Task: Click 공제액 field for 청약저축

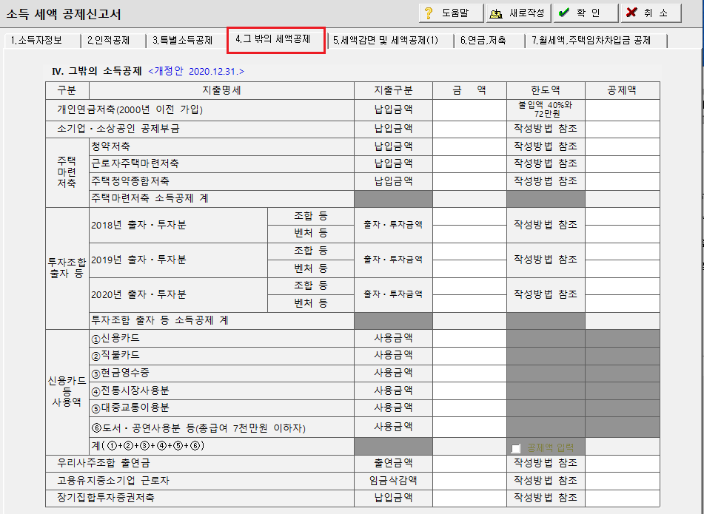Action: [623, 146]
